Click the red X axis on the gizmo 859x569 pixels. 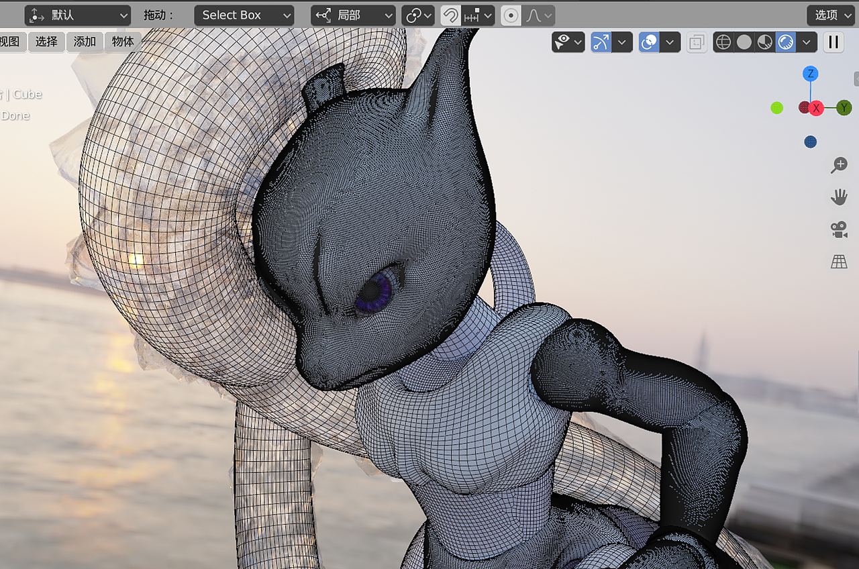(x=816, y=108)
